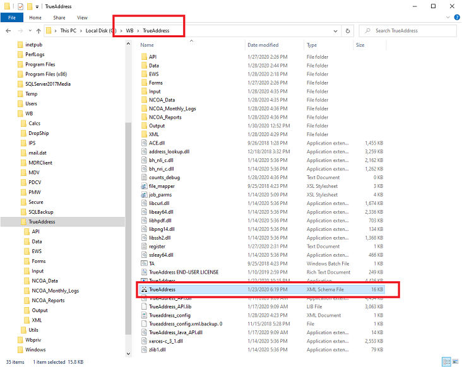Open Explorer help question mark icon
This screenshot has height=367, width=462.
click(x=457, y=18)
